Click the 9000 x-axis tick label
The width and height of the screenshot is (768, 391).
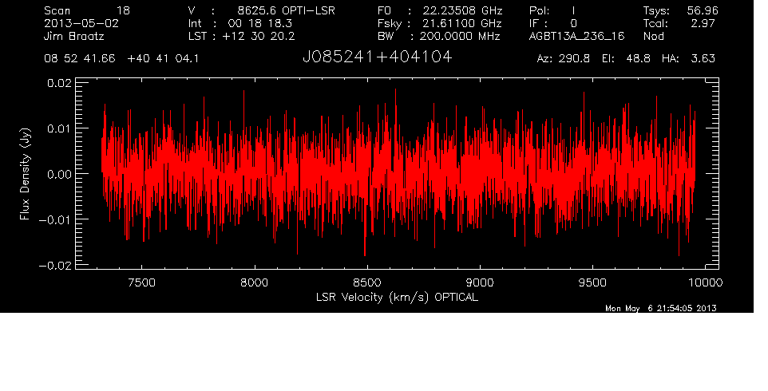[480, 282]
